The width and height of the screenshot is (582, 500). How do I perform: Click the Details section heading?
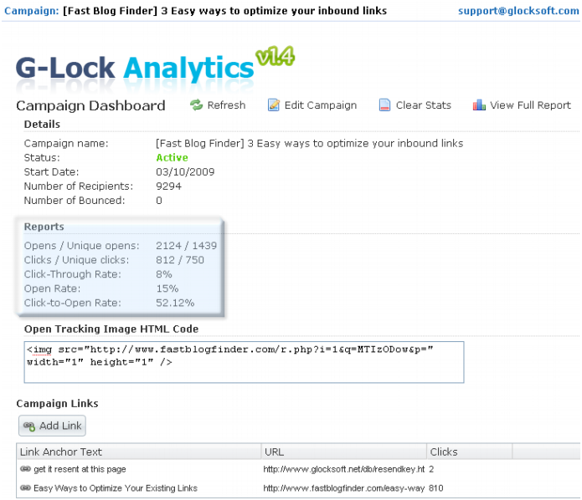[42, 125]
